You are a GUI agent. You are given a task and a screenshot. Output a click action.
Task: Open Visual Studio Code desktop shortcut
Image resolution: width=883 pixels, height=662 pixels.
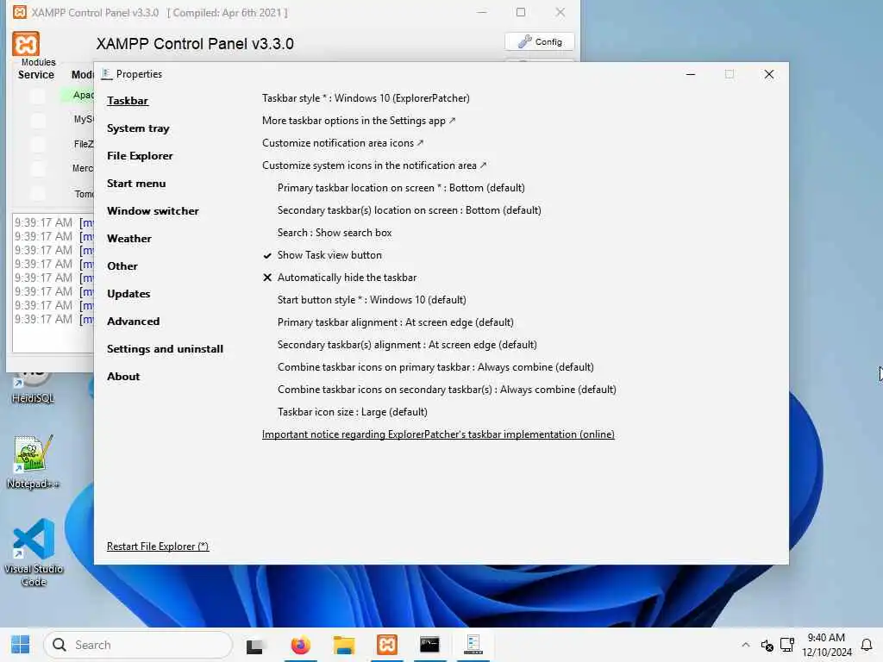pos(34,552)
